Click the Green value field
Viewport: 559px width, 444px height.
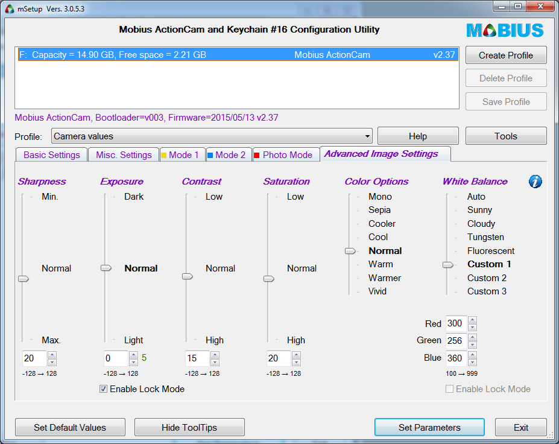tap(456, 341)
